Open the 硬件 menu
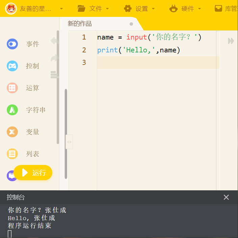Screen dimensions: 238x238 188,9
